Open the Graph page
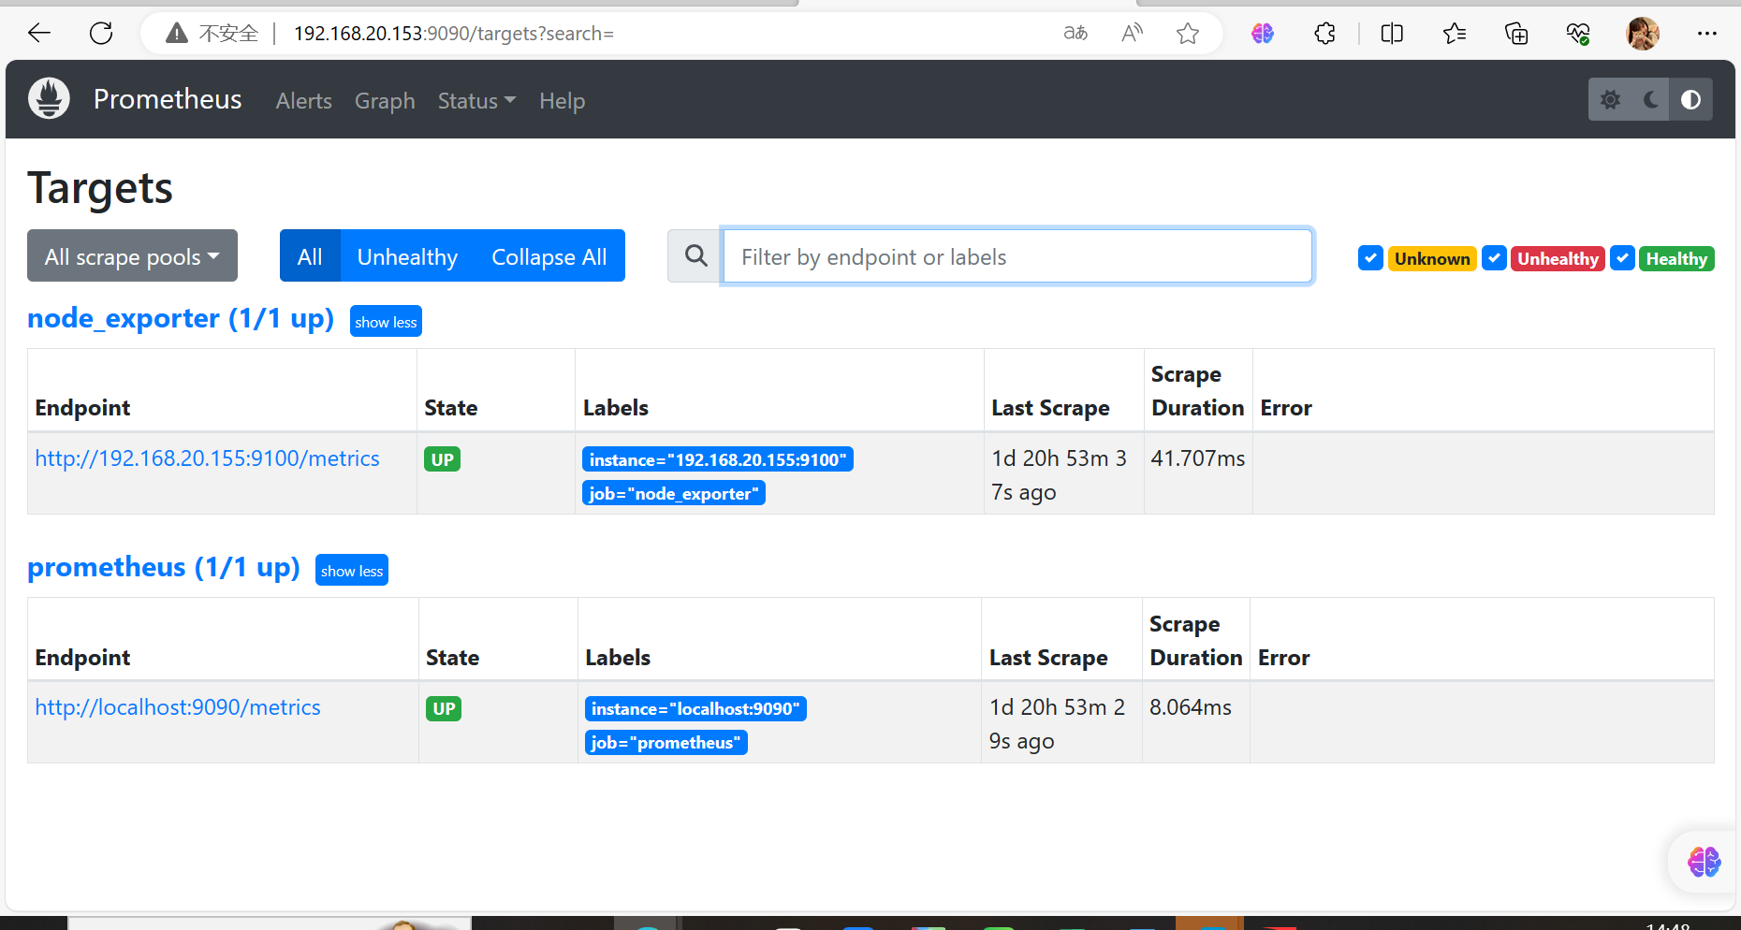This screenshot has height=930, width=1741. tap(385, 101)
